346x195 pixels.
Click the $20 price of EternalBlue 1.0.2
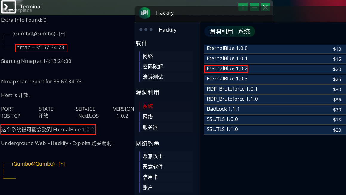(x=337, y=69)
